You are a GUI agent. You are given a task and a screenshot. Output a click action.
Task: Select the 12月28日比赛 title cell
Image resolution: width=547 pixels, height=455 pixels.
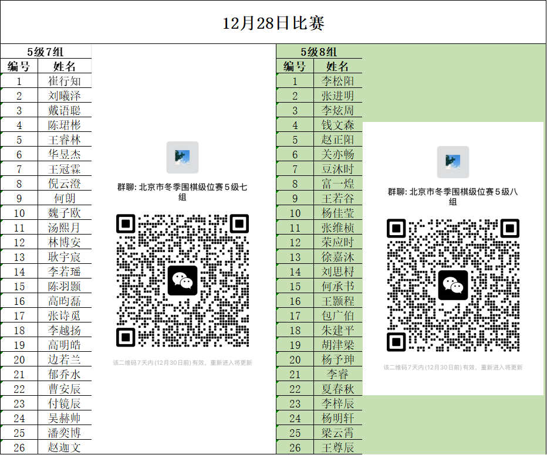tap(273, 23)
